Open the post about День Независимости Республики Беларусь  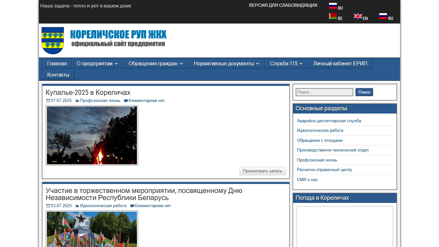point(144,194)
